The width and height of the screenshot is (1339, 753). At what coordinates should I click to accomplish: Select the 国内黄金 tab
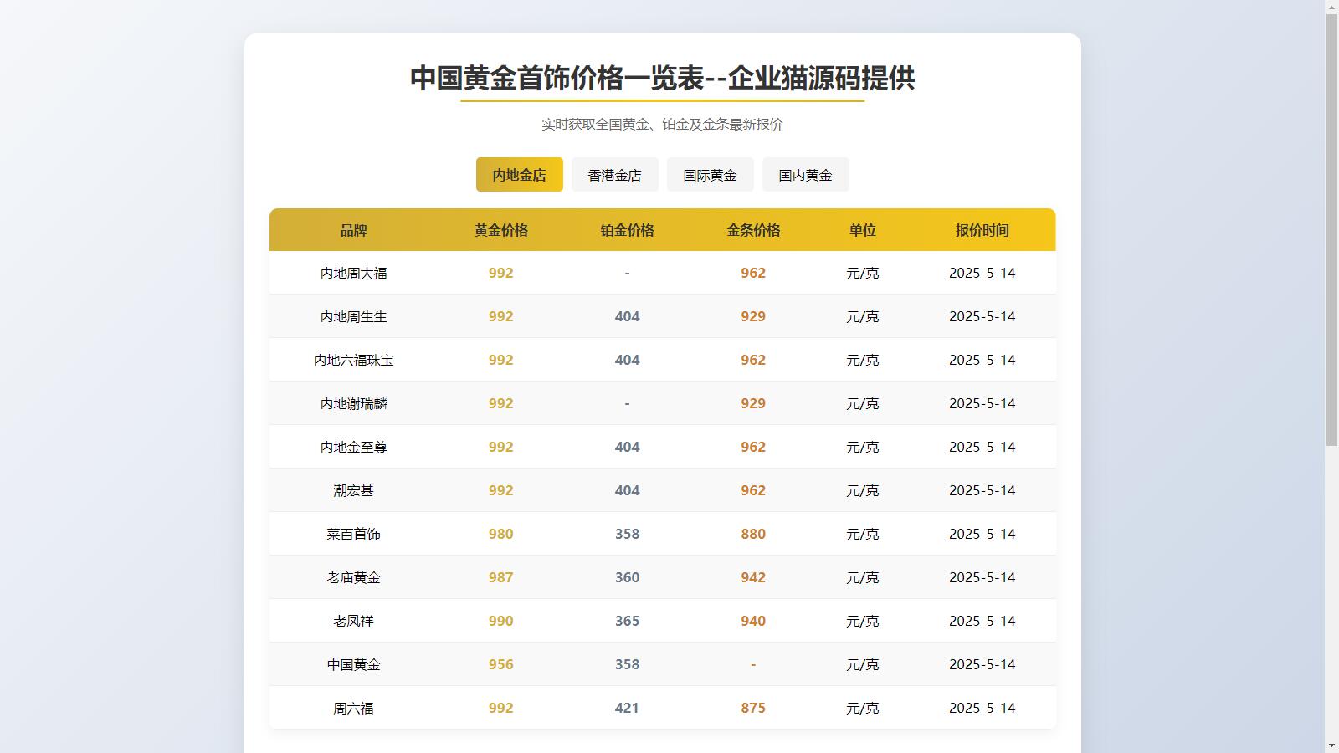tap(805, 174)
